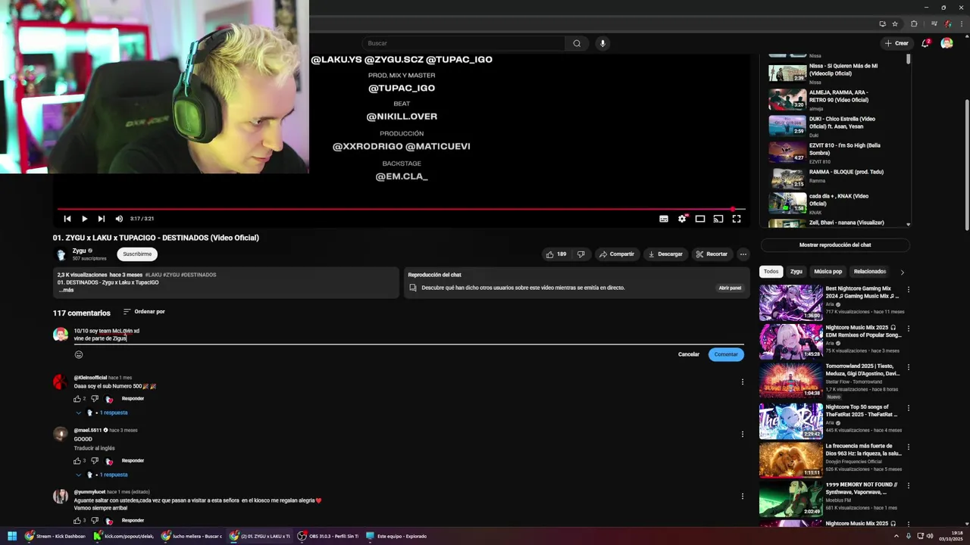The width and height of the screenshot is (970, 545).
Task: Mute the video volume speaker icon
Action: tap(119, 219)
